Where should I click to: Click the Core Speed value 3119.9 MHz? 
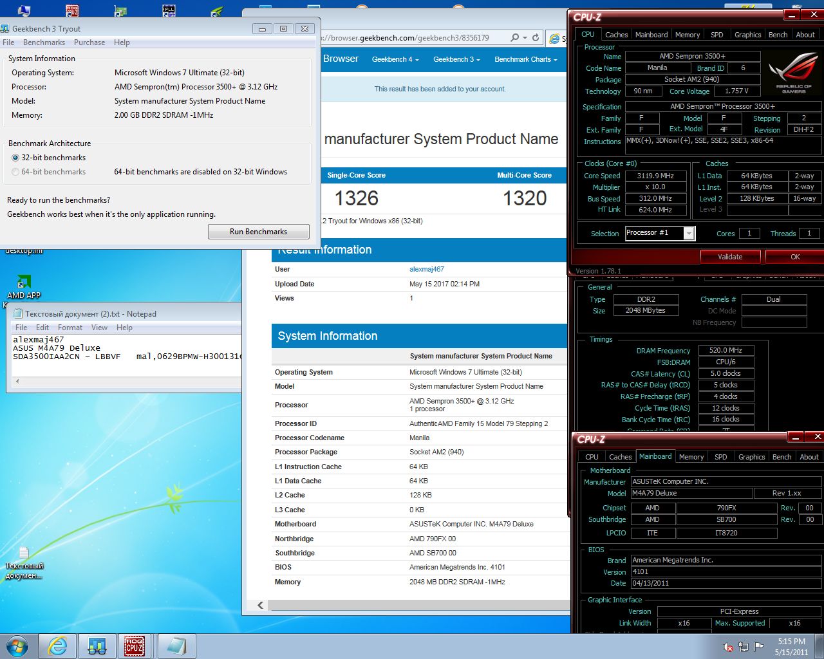(655, 176)
